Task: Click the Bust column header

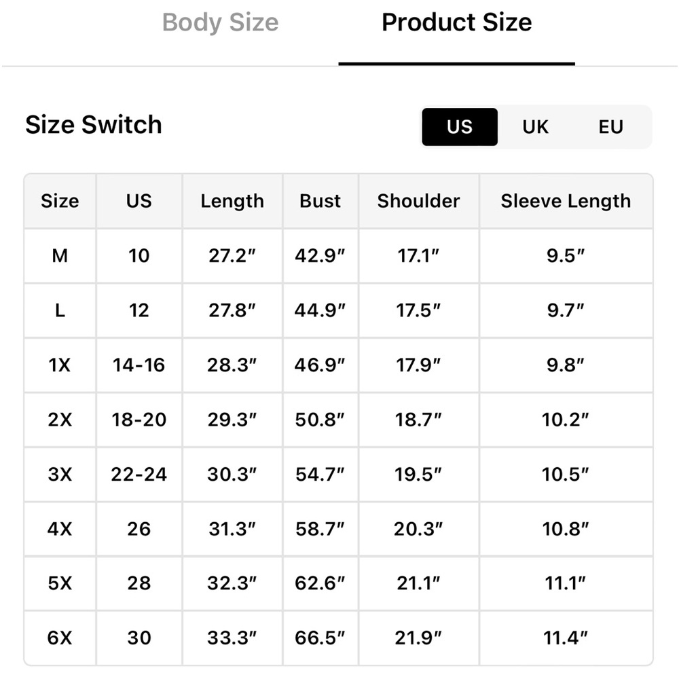Action: 320,202
